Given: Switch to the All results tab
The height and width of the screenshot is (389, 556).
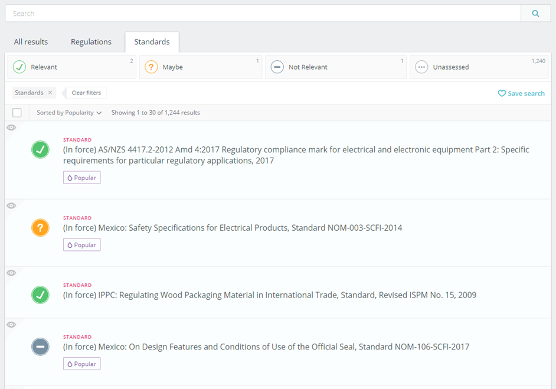Looking at the screenshot, I should pyautogui.click(x=31, y=41).
